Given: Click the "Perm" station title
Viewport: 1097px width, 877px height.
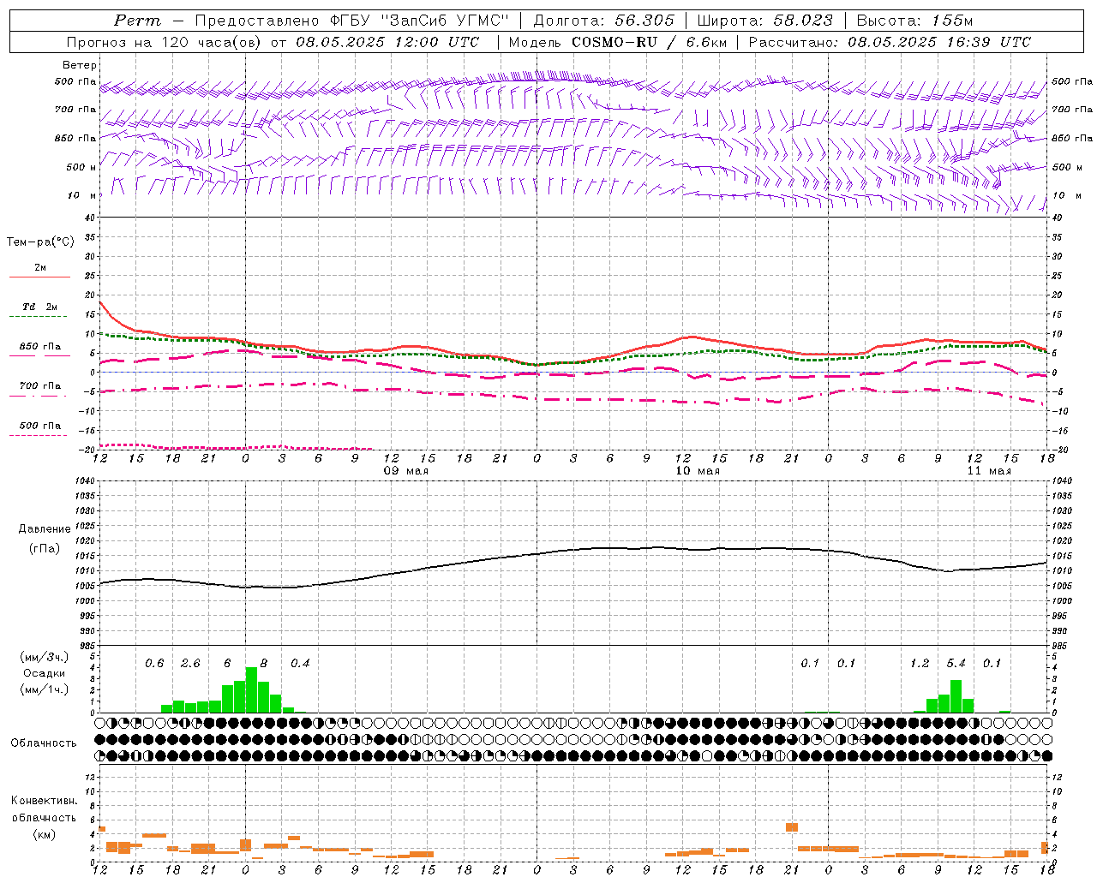Looking at the screenshot, I should click(137, 21).
